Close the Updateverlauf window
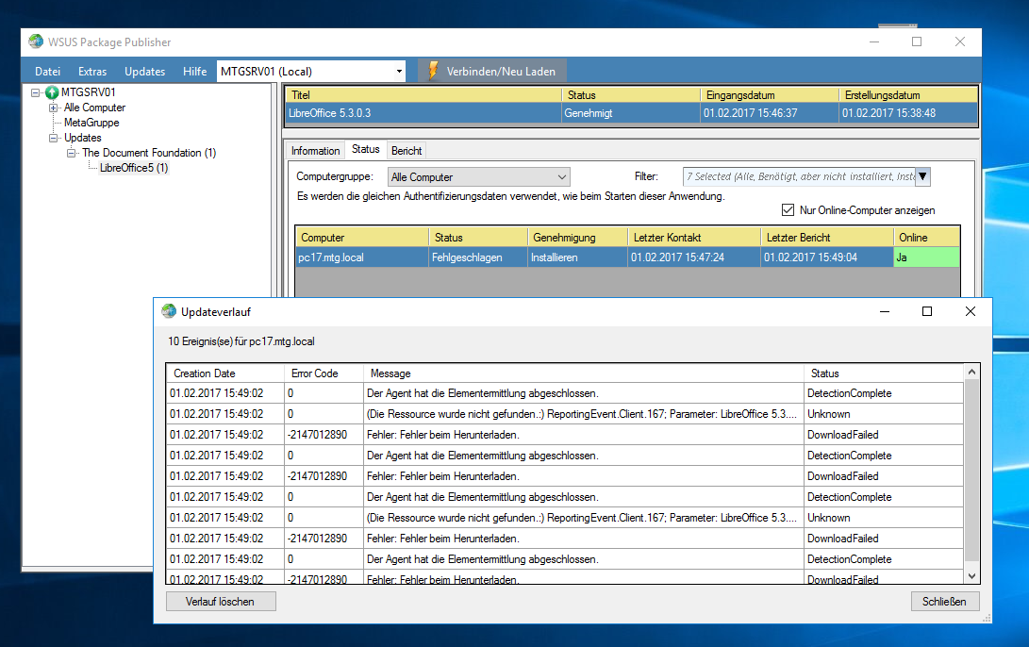The height and width of the screenshot is (647, 1029). click(x=971, y=311)
